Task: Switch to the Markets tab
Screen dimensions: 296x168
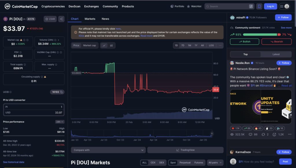Action: pos(90,19)
